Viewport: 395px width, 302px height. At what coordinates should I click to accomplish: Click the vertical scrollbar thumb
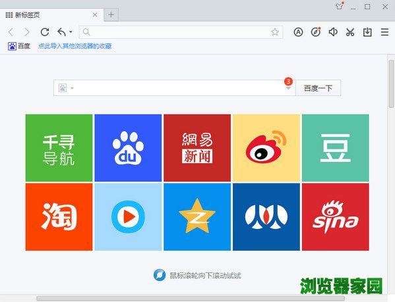391,84
